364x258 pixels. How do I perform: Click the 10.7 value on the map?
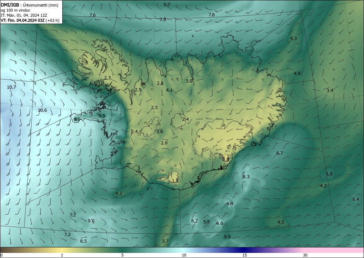(x=11, y=87)
